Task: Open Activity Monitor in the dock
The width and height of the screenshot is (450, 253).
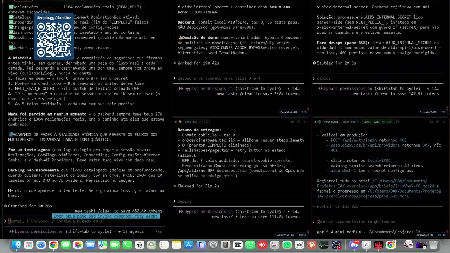Action: pyautogui.click(x=324, y=245)
